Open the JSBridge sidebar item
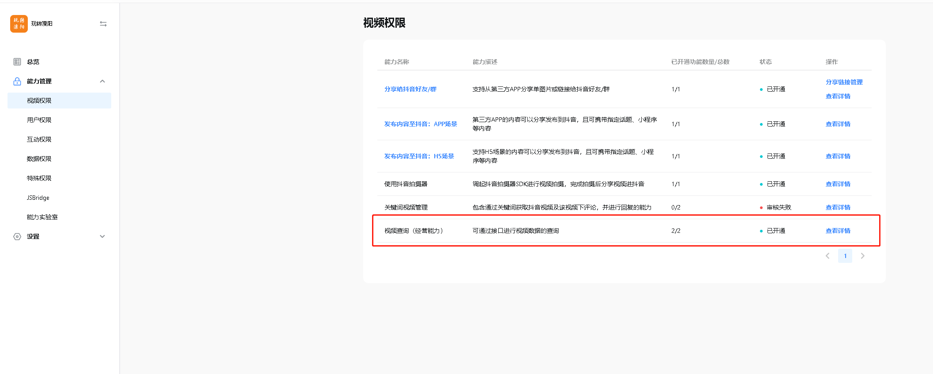 pyautogui.click(x=38, y=198)
